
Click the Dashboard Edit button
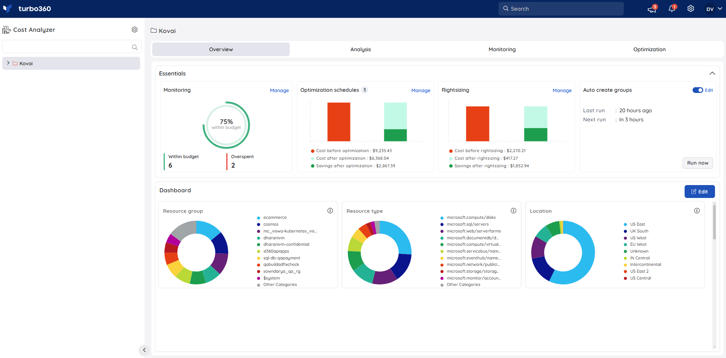[699, 192]
